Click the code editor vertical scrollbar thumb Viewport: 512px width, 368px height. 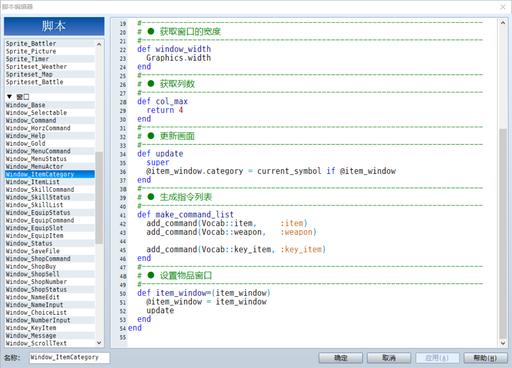coord(503,234)
